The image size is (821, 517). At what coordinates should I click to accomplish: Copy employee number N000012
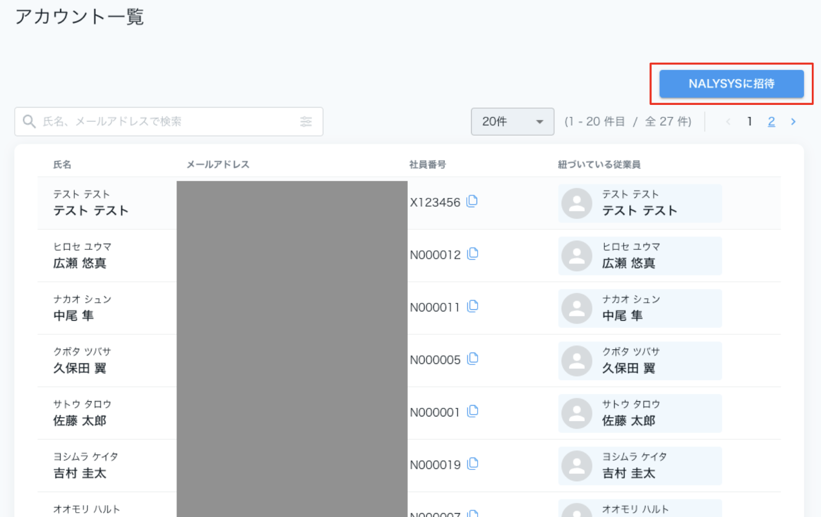(473, 254)
